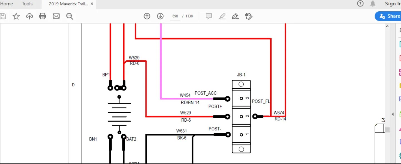
Task: Upload file to Document Cloud
Action: [29, 16]
